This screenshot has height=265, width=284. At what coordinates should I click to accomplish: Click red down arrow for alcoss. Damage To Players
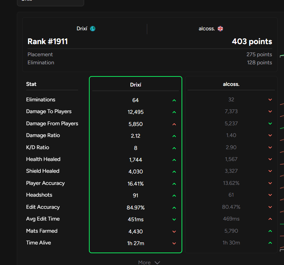click(270, 111)
